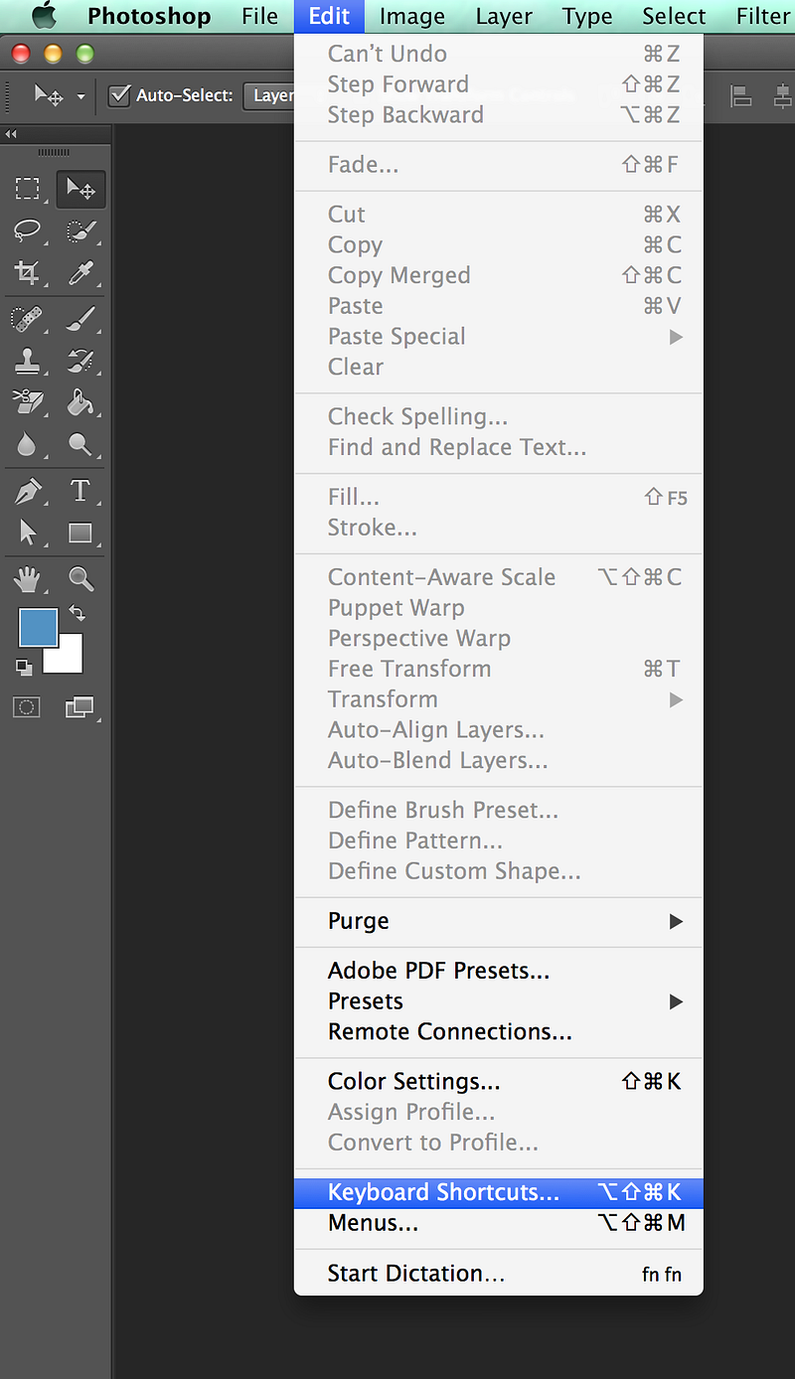Select the Pen tool
Screen dimensions: 795x1379
(27, 490)
